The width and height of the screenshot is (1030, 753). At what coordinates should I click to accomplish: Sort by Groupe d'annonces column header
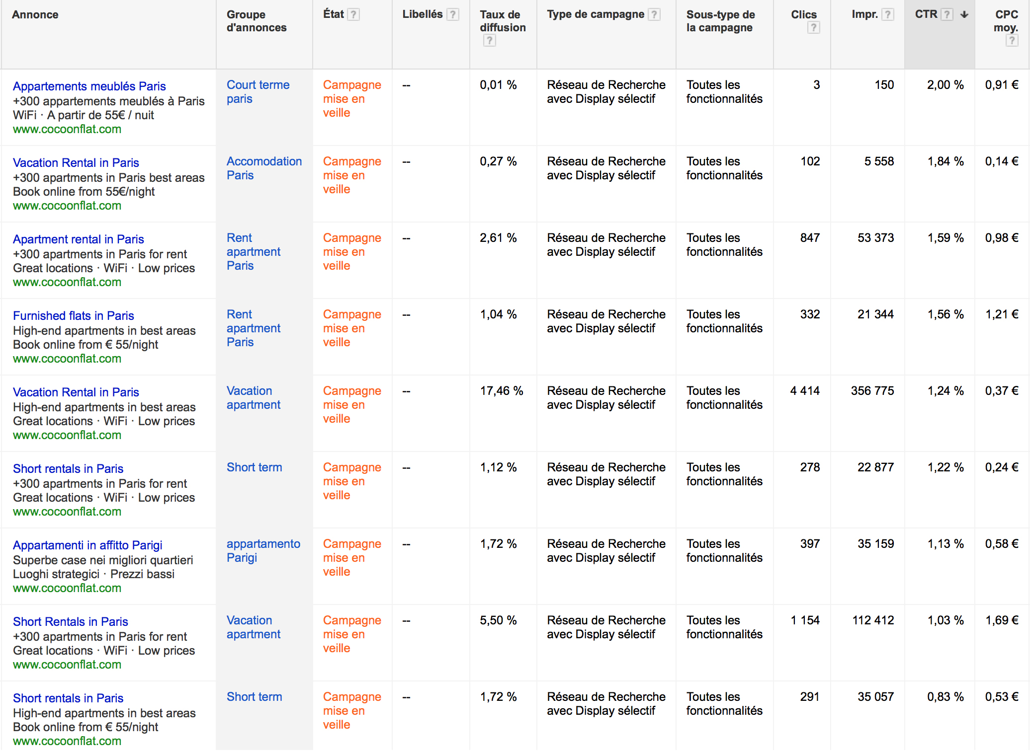click(257, 21)
